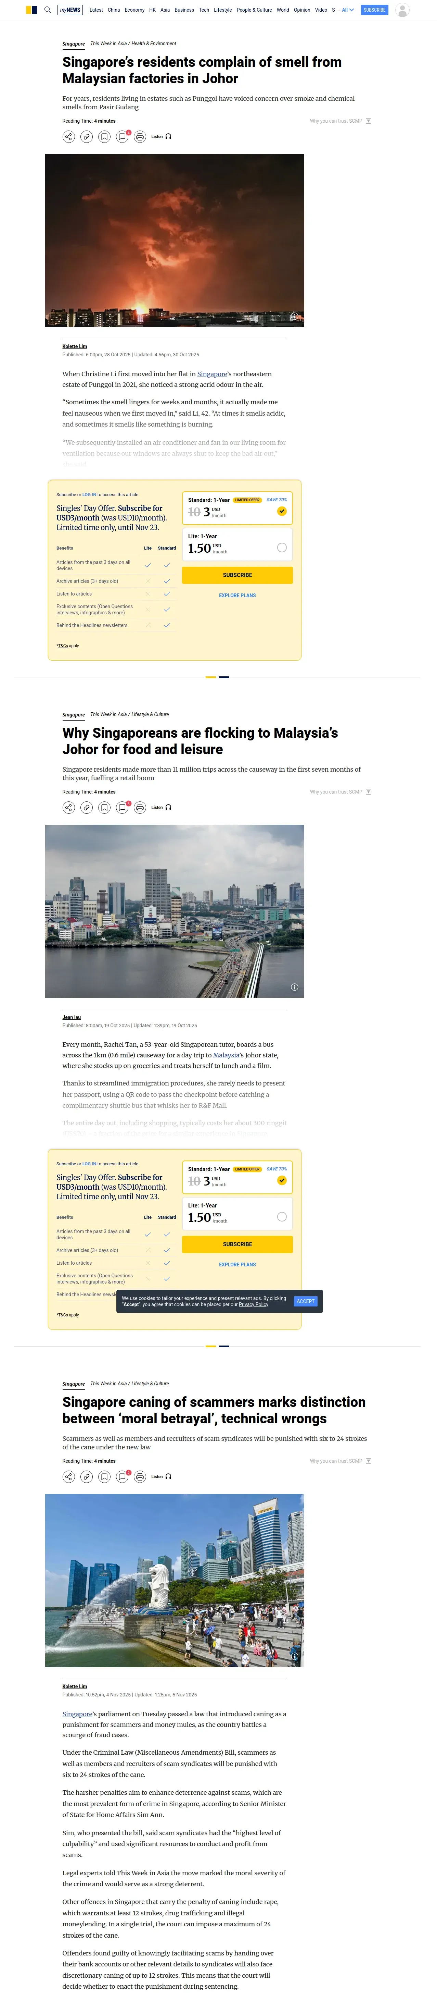Open comments on flocking to Johor article
This screenshot has height=2013, width=437.
coord(123,807)
